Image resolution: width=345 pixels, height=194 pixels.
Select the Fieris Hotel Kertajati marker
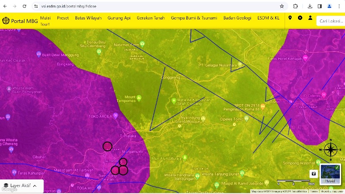[305, 58]
